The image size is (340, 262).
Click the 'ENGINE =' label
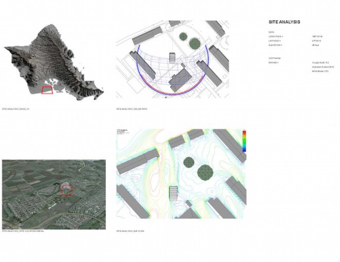pyautogui.click(x=274, y=63)
